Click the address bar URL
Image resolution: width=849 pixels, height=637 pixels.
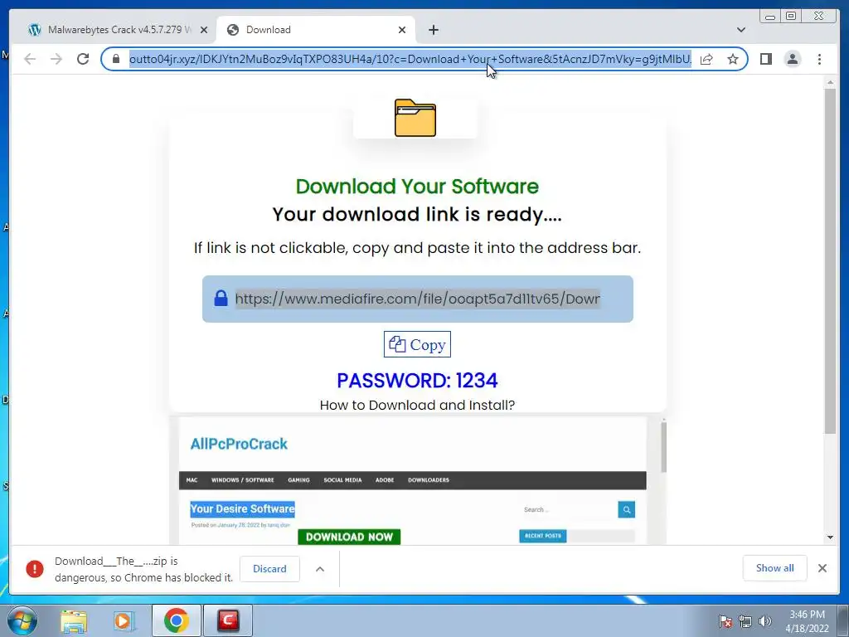410,59
